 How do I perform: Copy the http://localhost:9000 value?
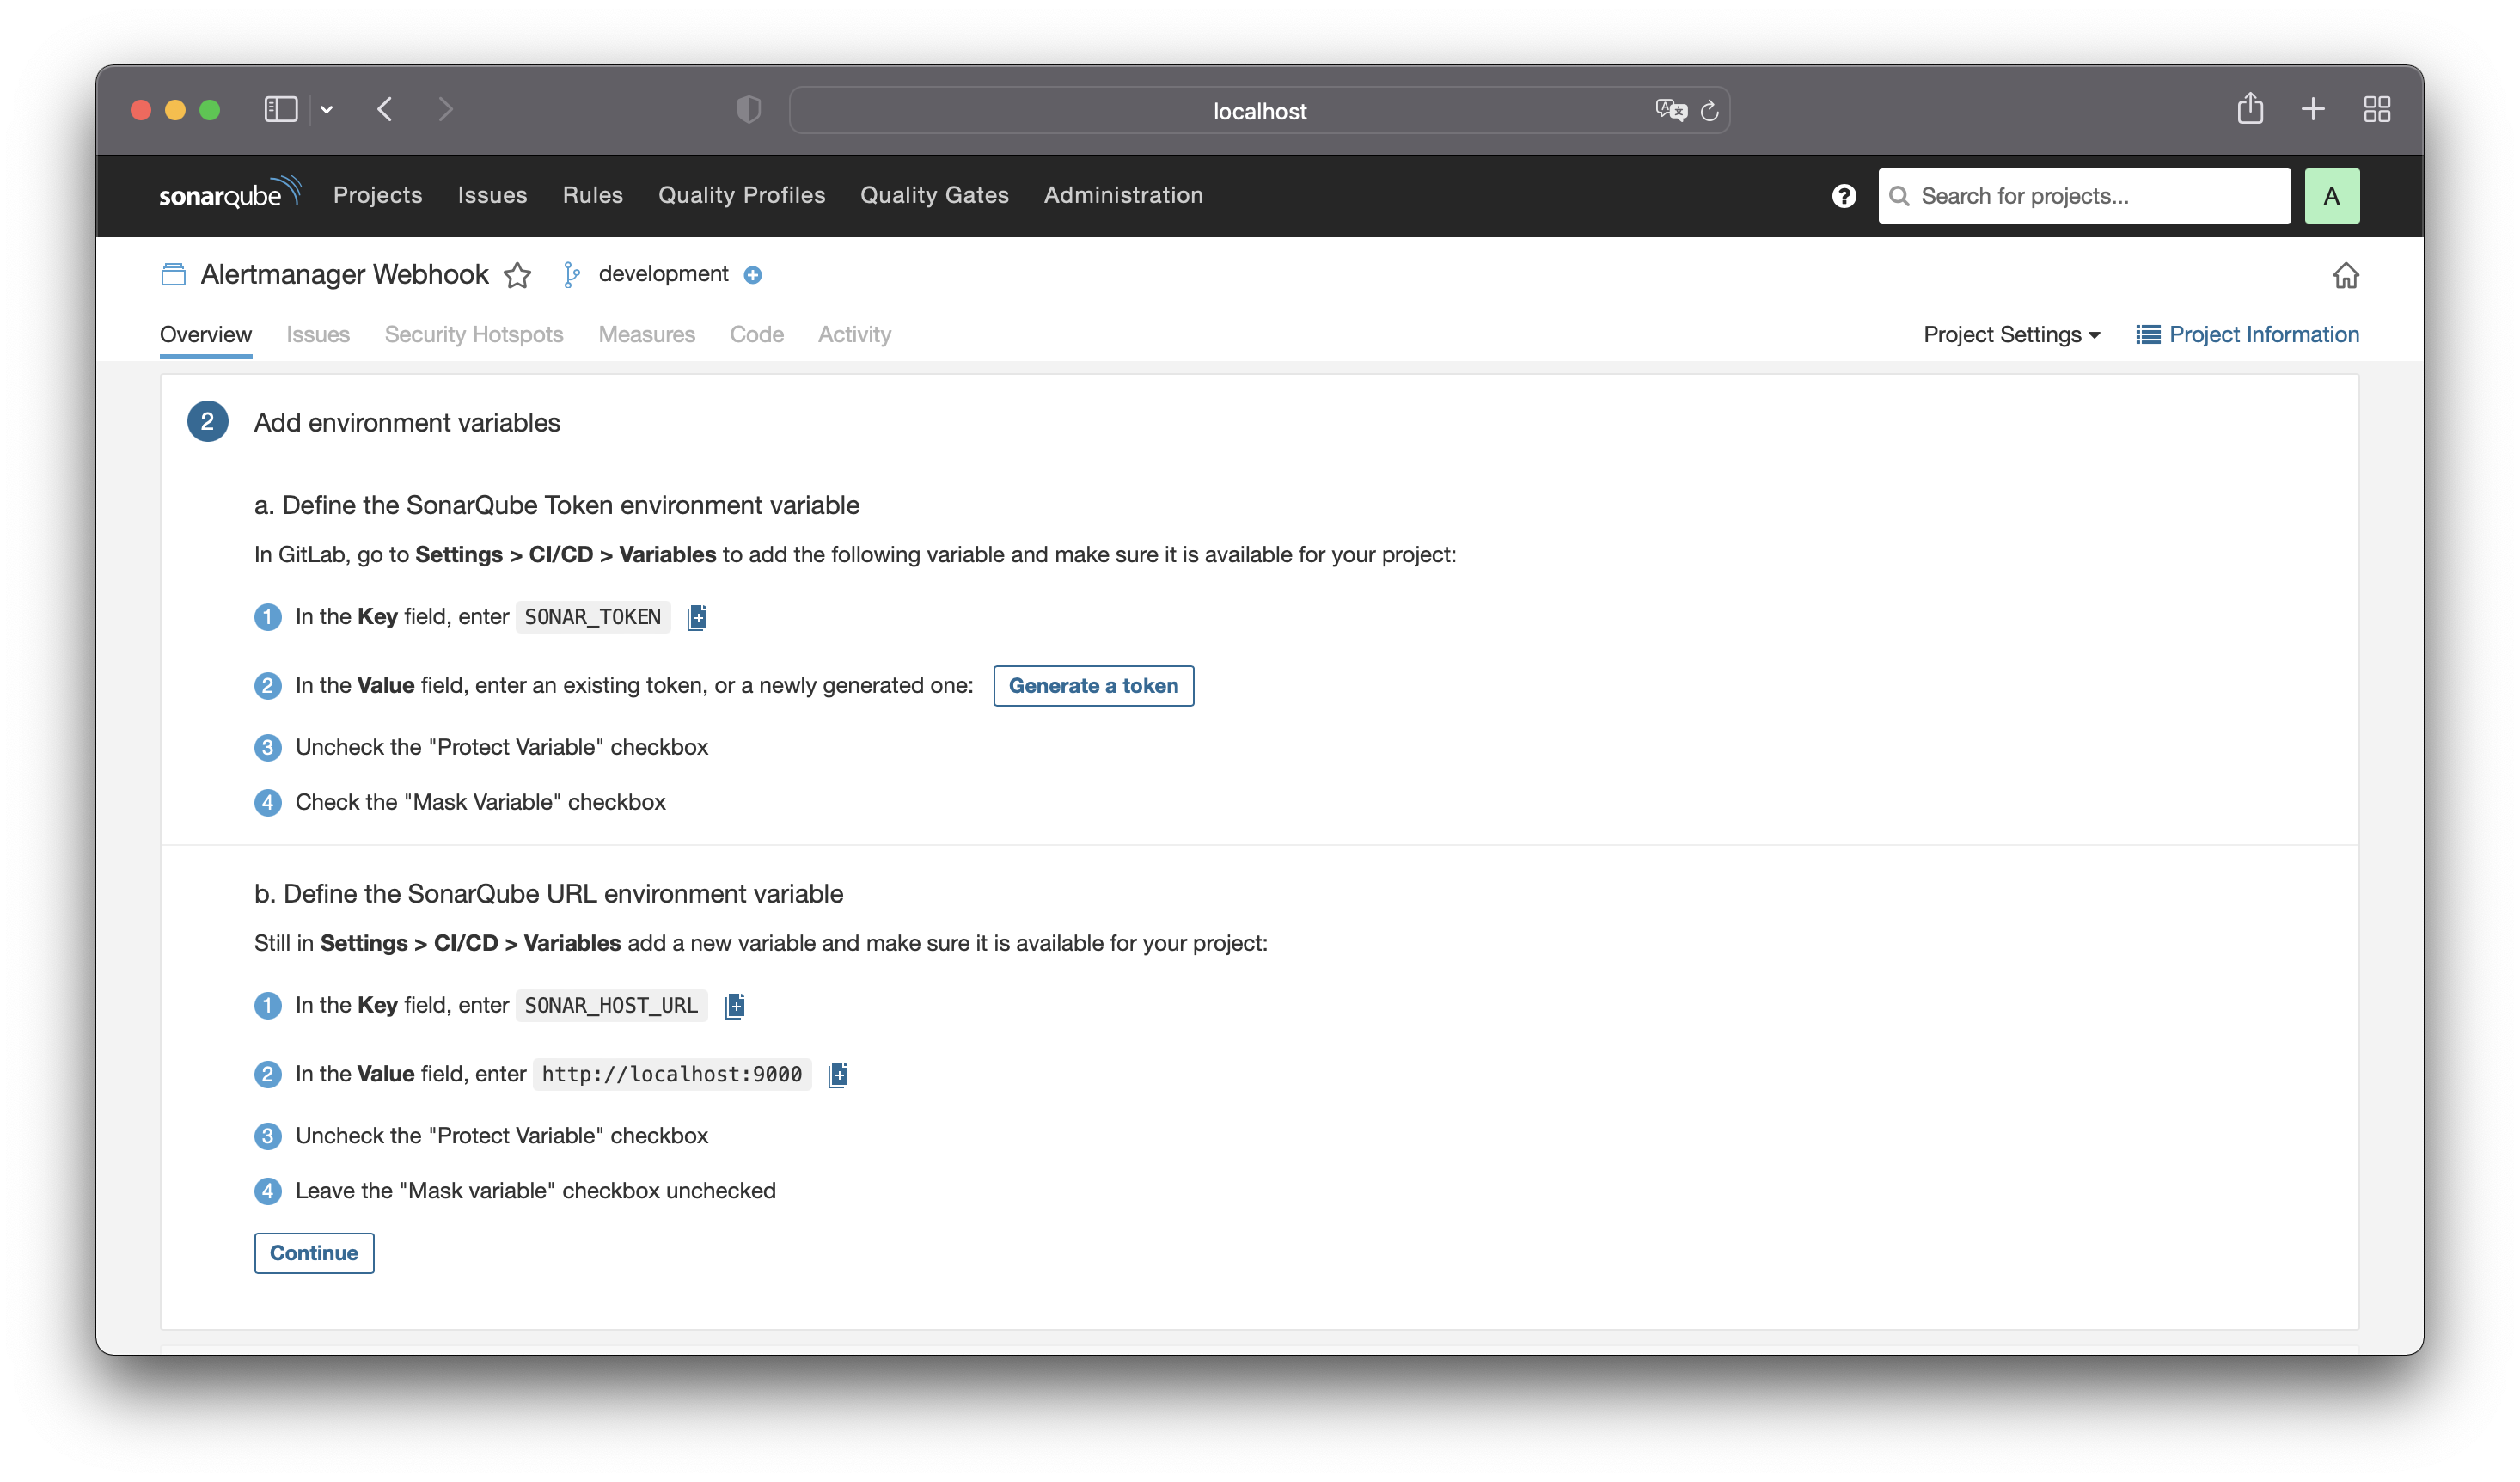pos(838,1074)
